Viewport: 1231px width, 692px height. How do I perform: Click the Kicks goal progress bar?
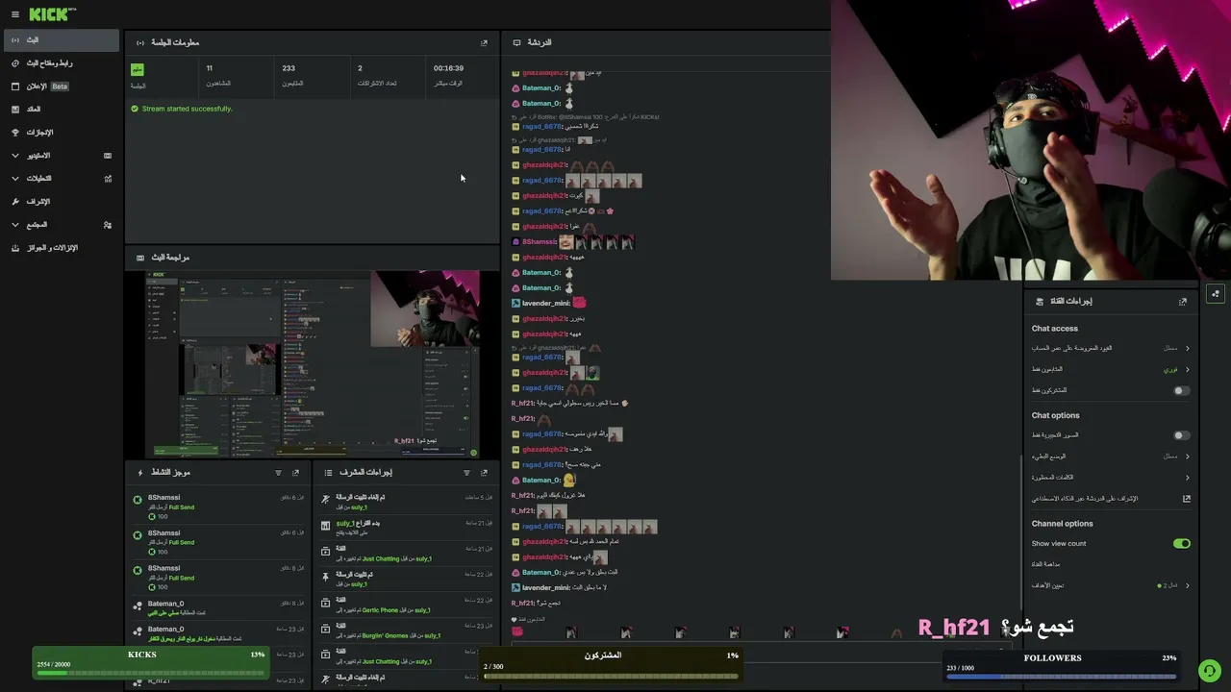(x=150, y=673)
